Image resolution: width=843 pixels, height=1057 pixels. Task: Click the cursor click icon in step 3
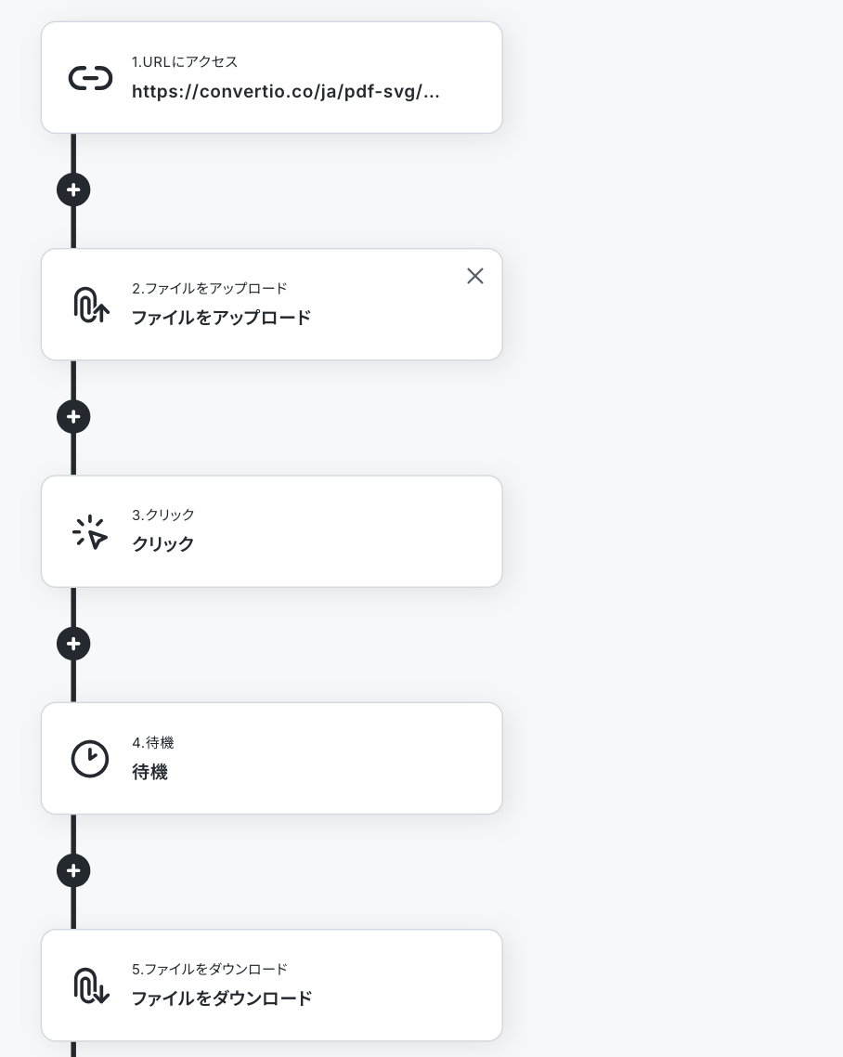[90, 532]
